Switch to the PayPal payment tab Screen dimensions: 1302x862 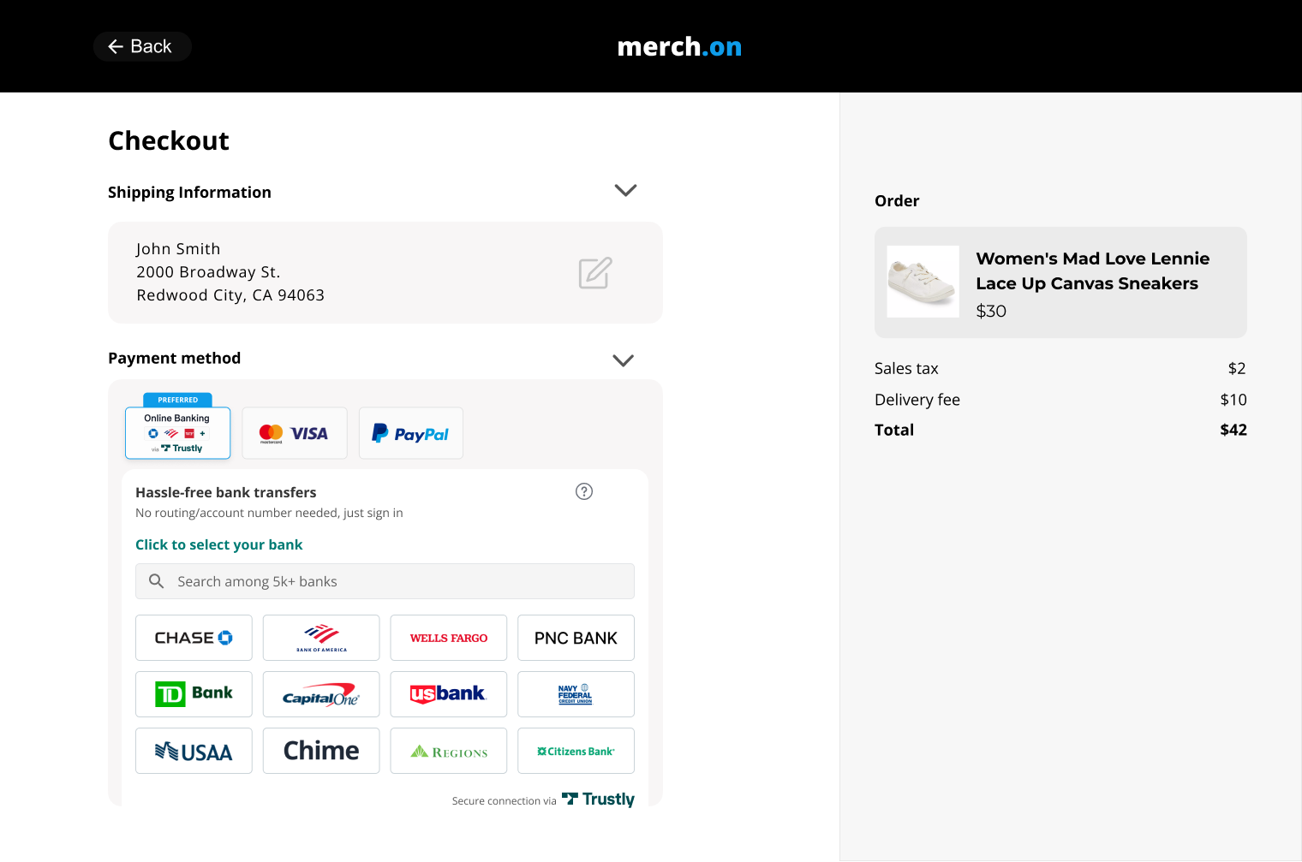[x=410, y=433]
